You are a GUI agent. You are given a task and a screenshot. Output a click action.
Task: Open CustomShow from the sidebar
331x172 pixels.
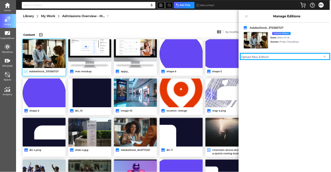[x=8, y=35]
